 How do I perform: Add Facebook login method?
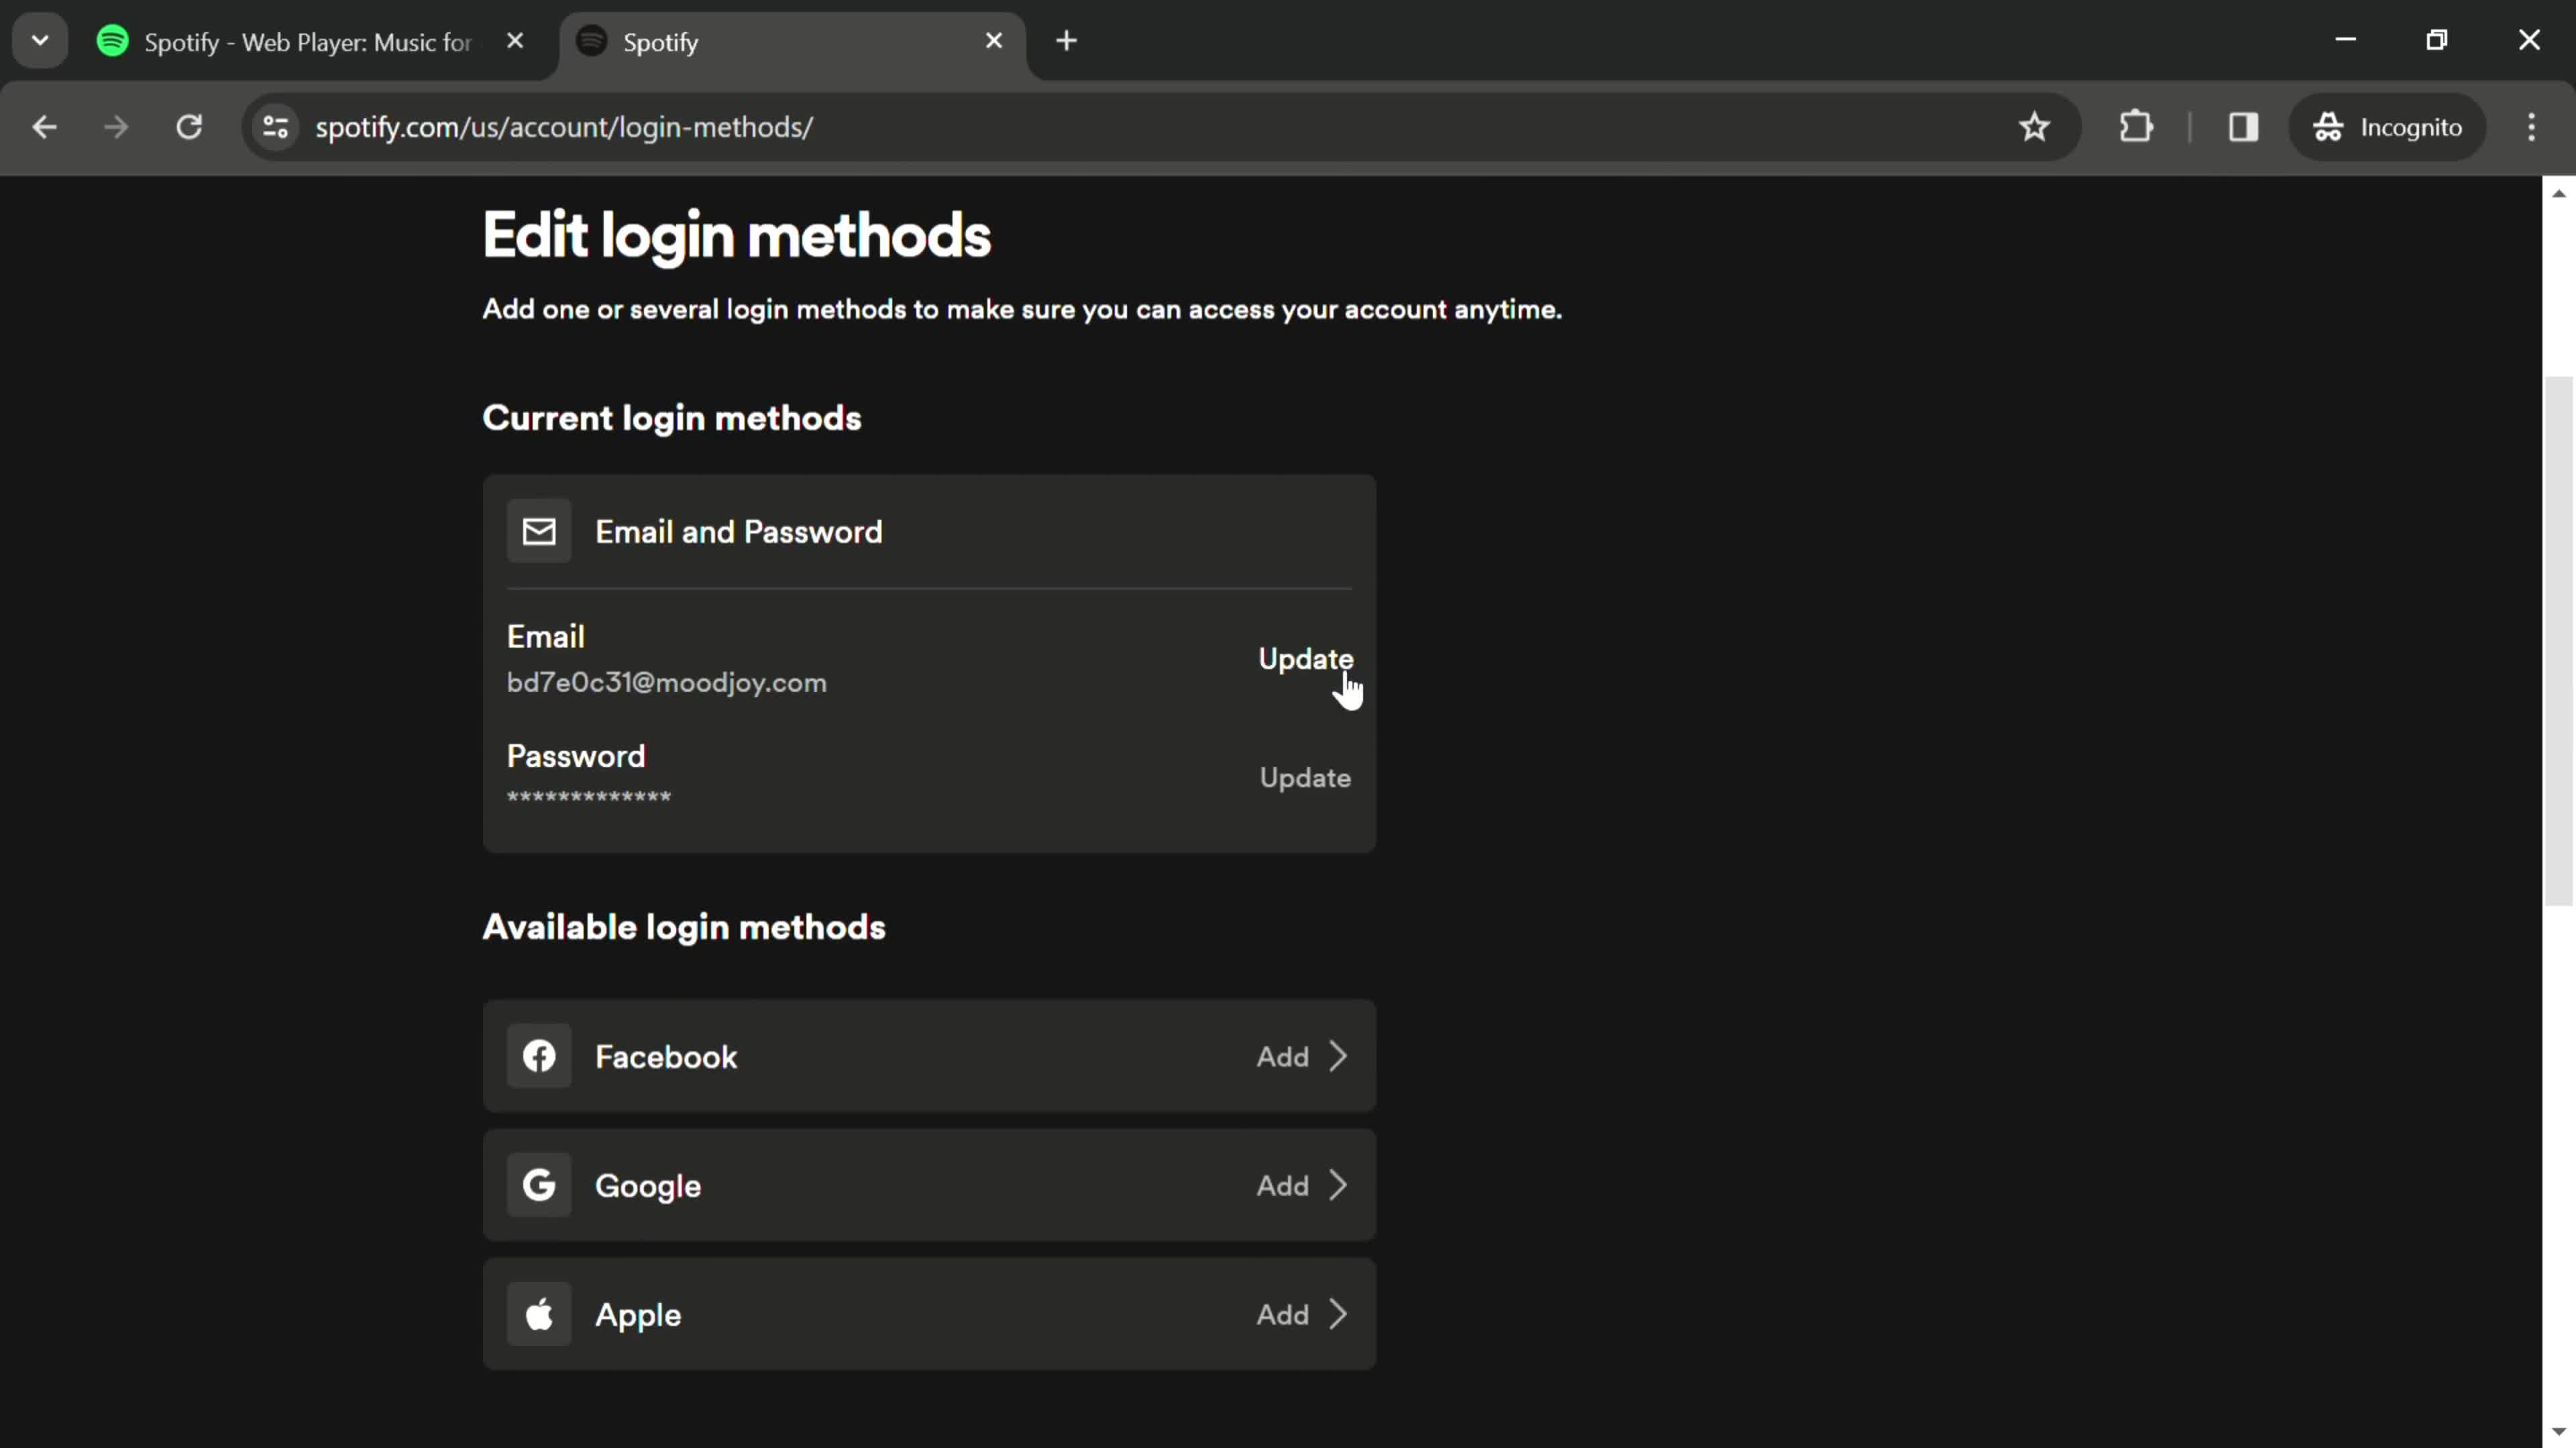(1282, 1057)
